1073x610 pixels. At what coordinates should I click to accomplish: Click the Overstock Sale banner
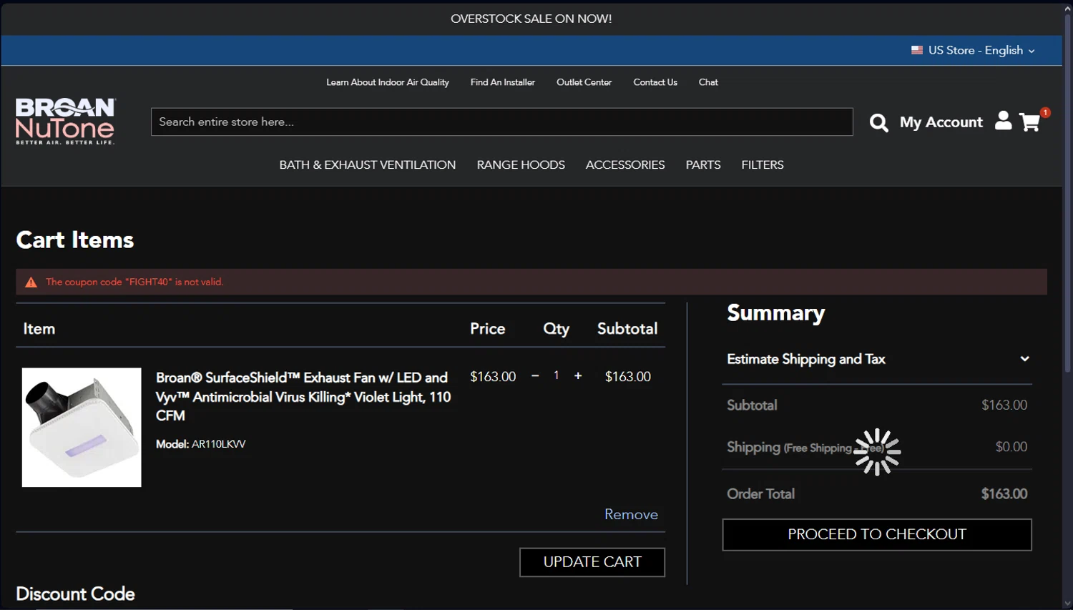[x=531, y=19]
